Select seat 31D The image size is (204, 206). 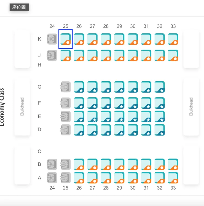click(146, 130)
